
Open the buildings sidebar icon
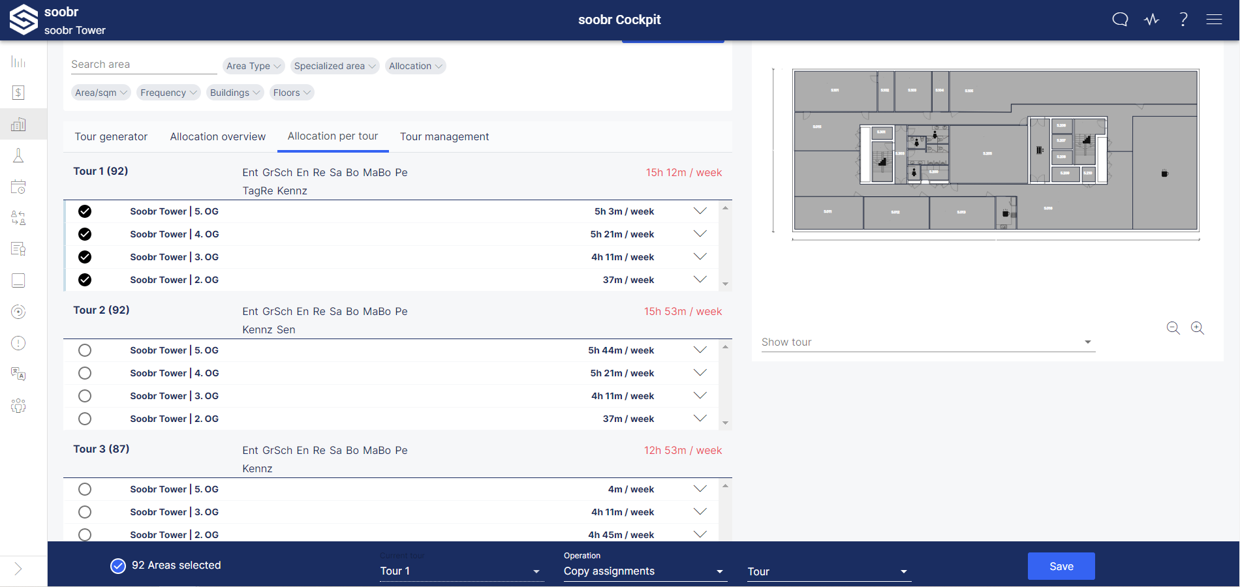tap(18, 124)
